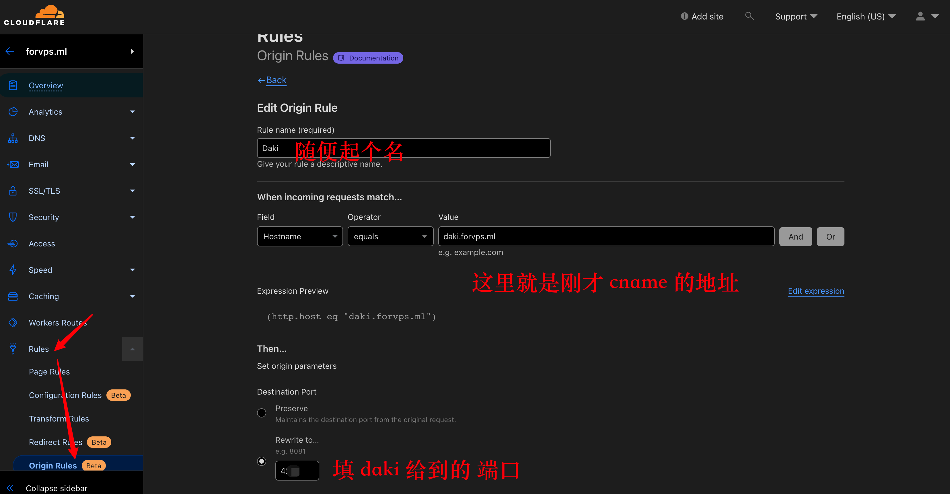Click the Analytics pie chart icon
The width and height of the screenshot is (950, 494).
click(x=13, y=112)
